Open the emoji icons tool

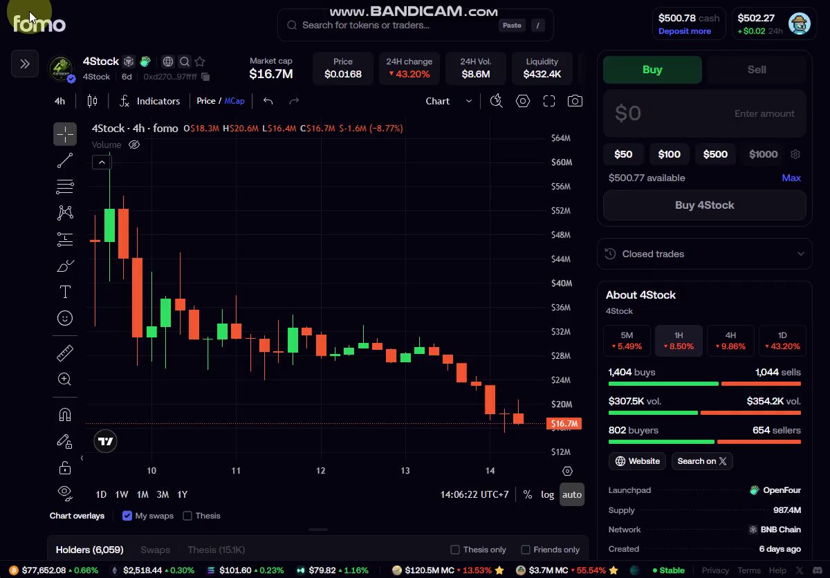click(x=65, y=318)
